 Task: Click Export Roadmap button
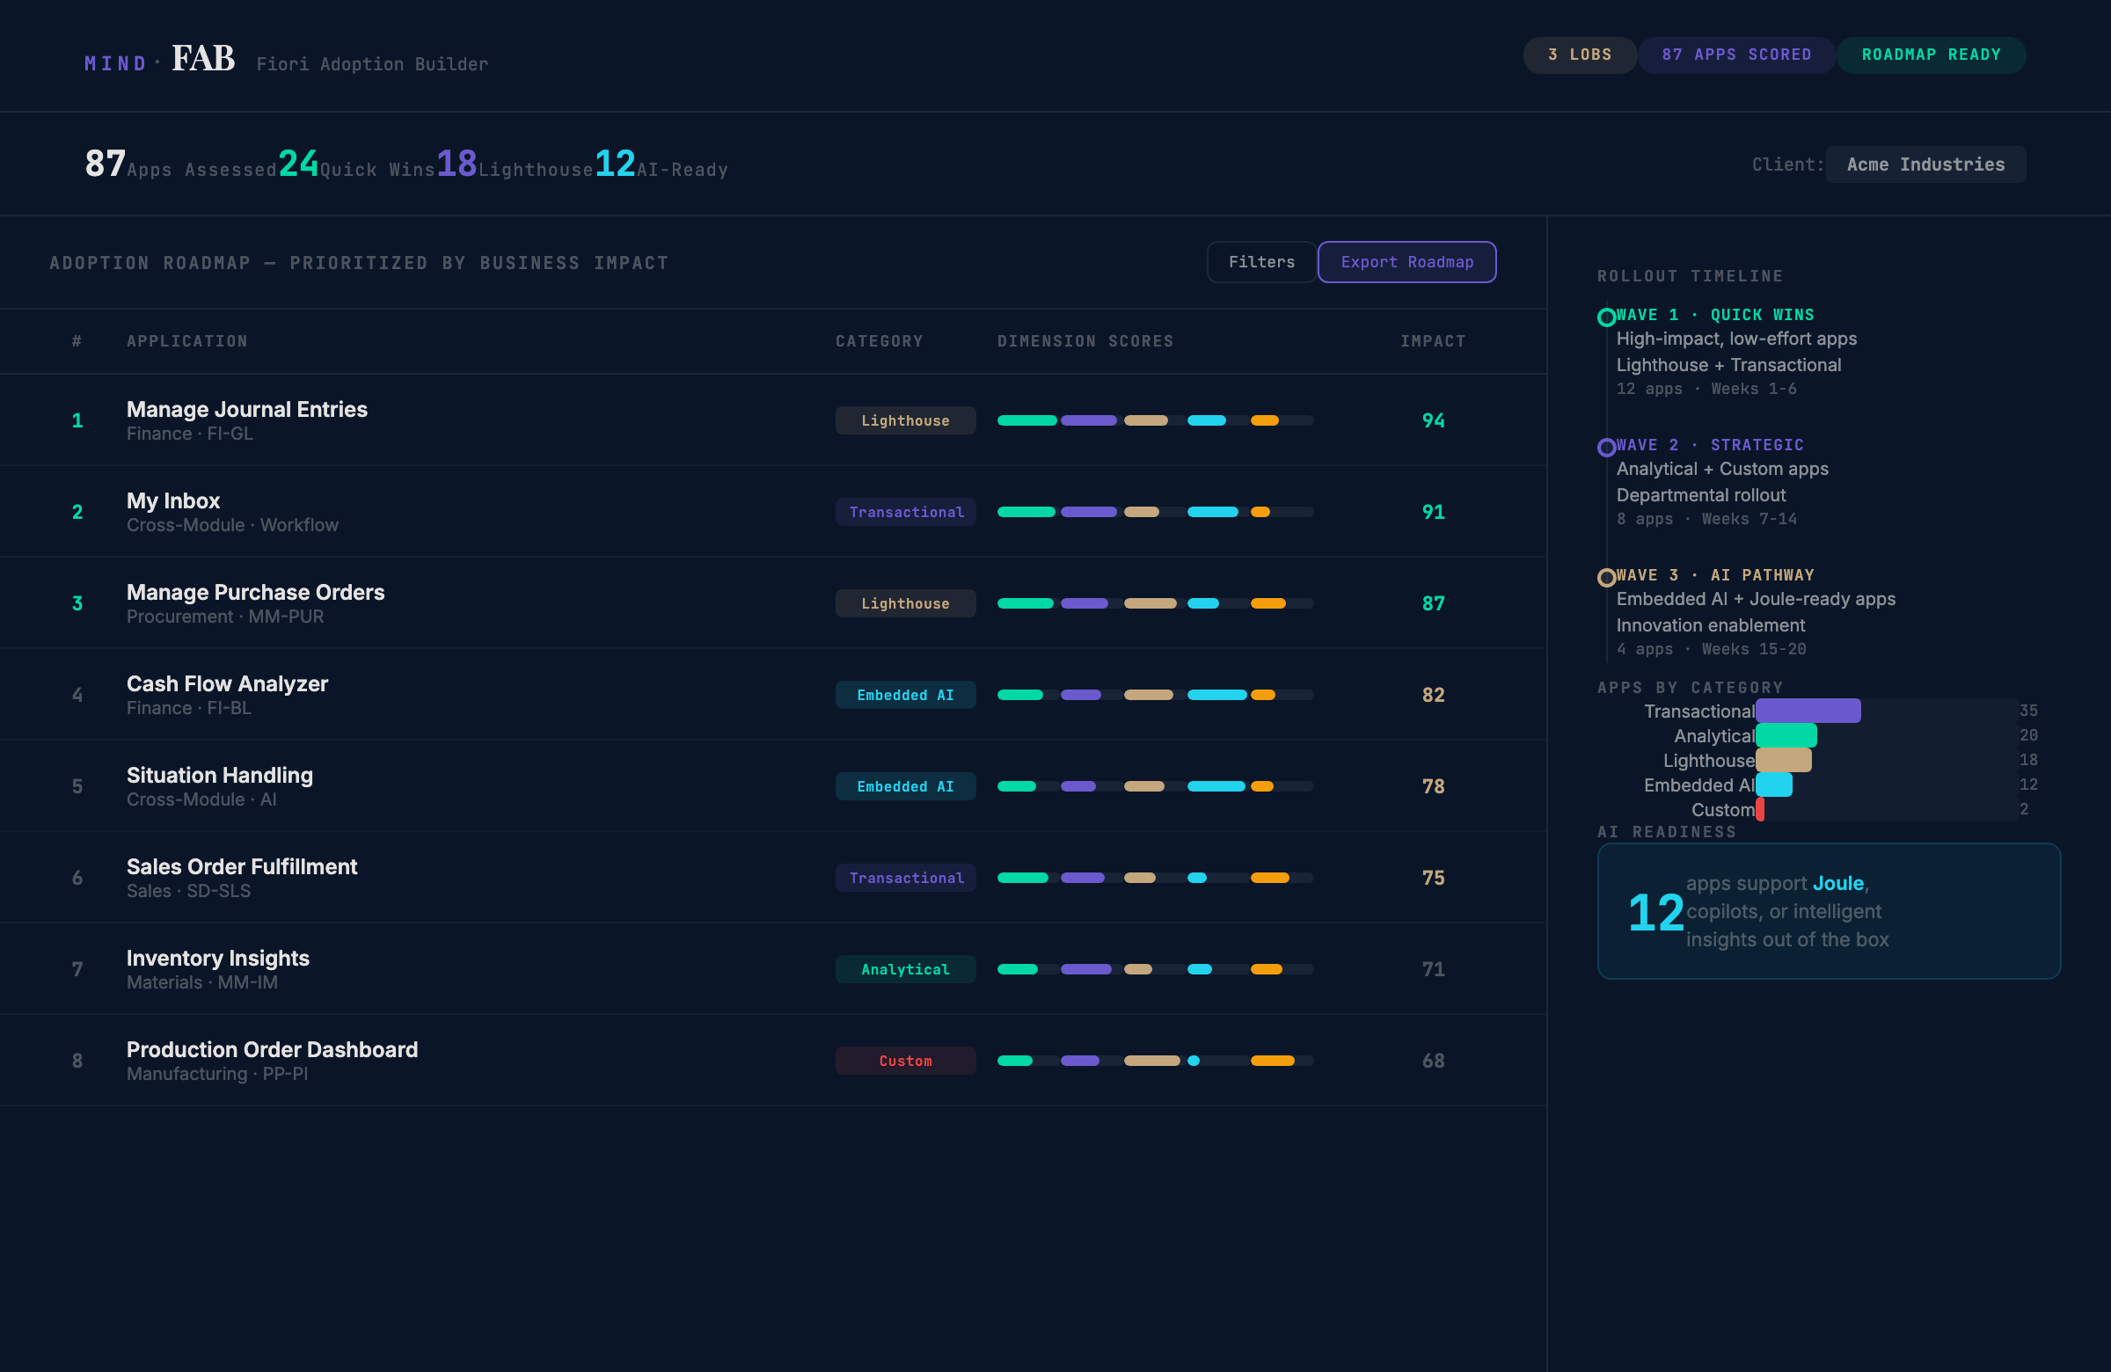tap(1406, 262)
